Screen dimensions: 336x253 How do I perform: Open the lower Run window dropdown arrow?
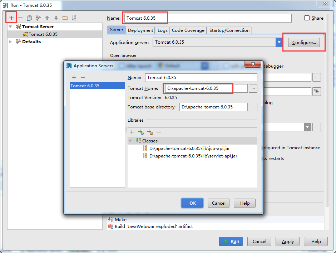307,127
